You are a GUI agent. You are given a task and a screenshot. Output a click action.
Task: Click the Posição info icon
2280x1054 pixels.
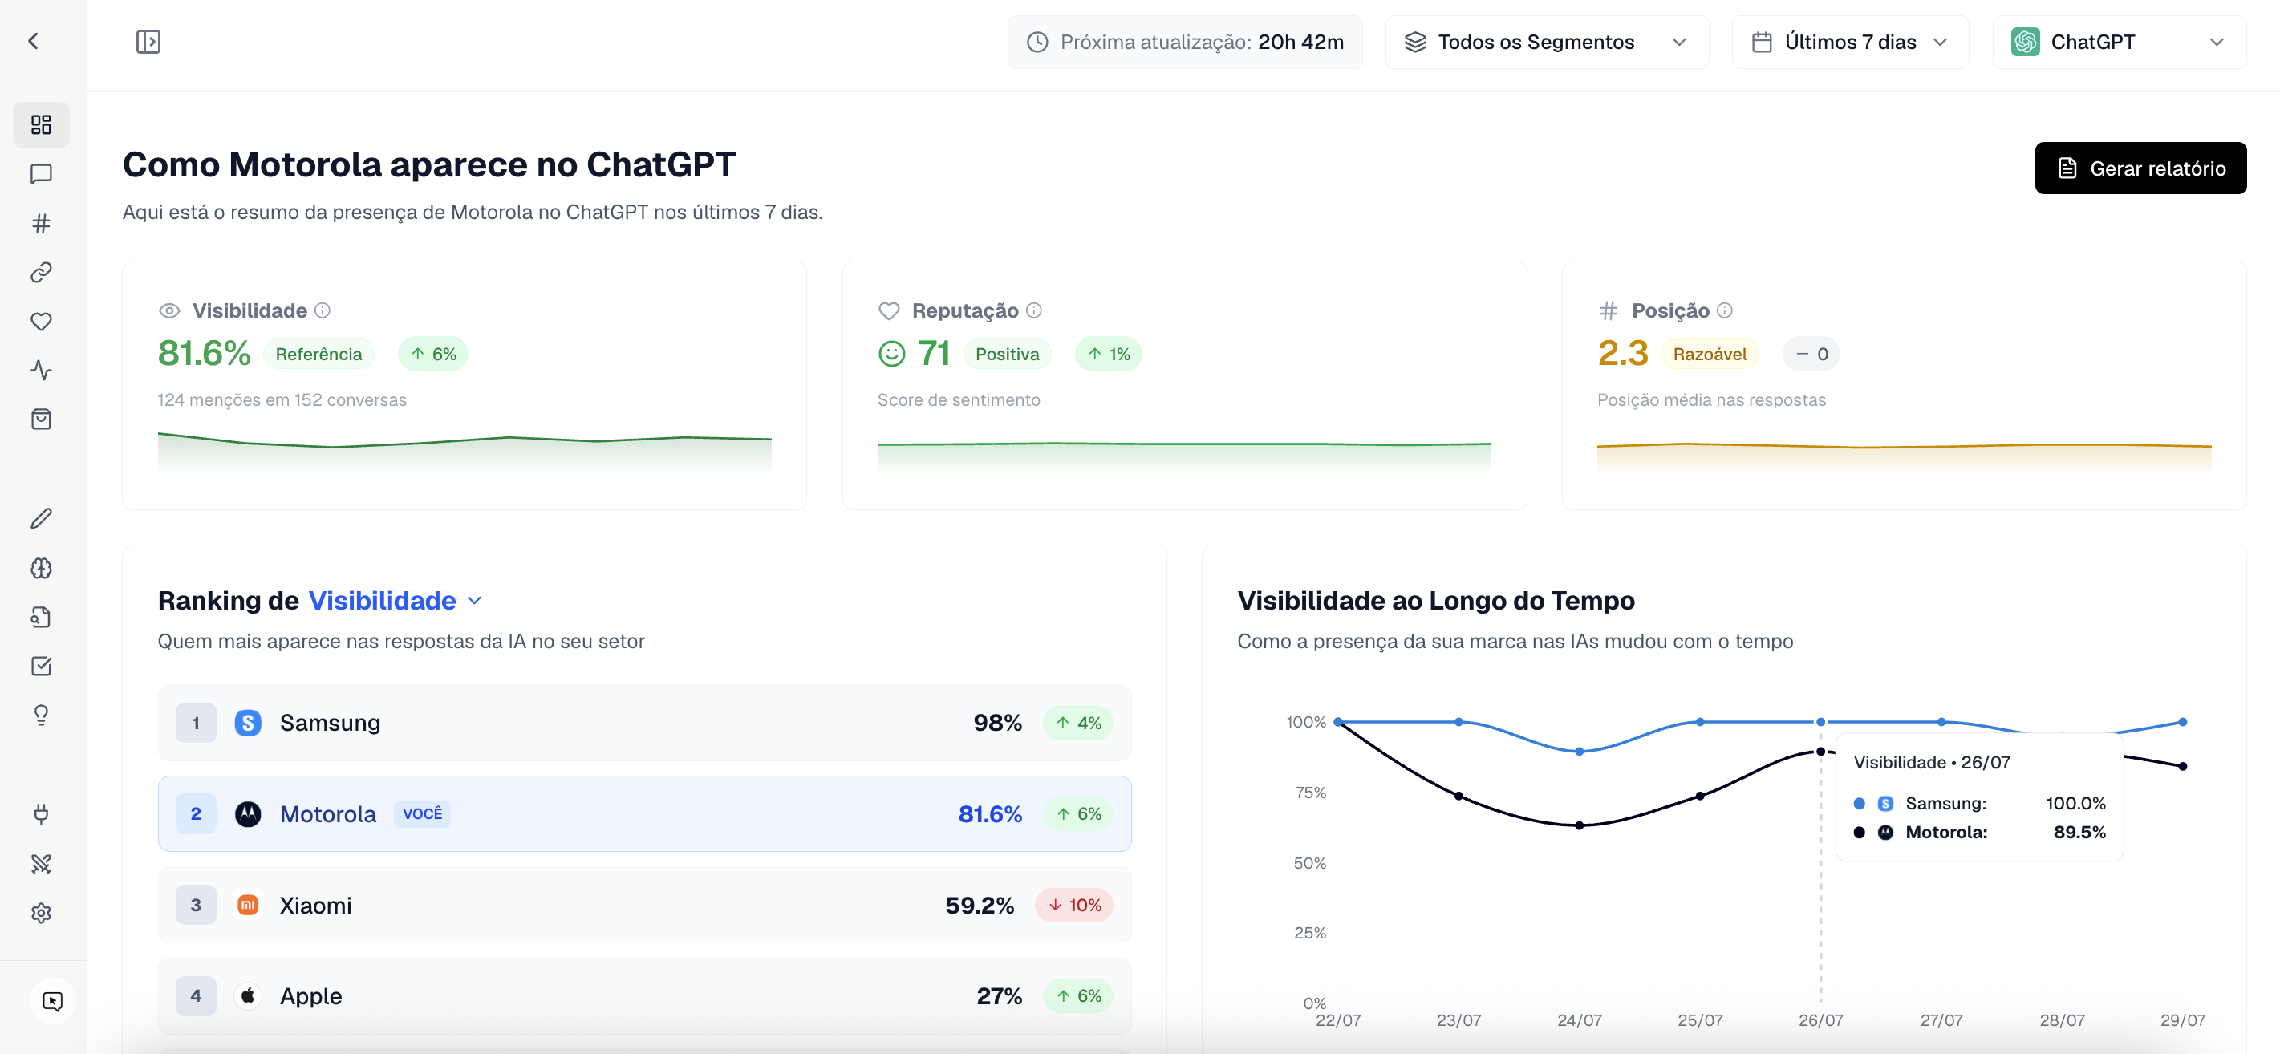click(1724, 310)
